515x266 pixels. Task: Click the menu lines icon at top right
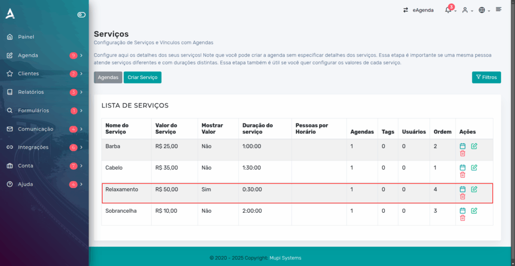pyautogui.click(x=498, y=9)
